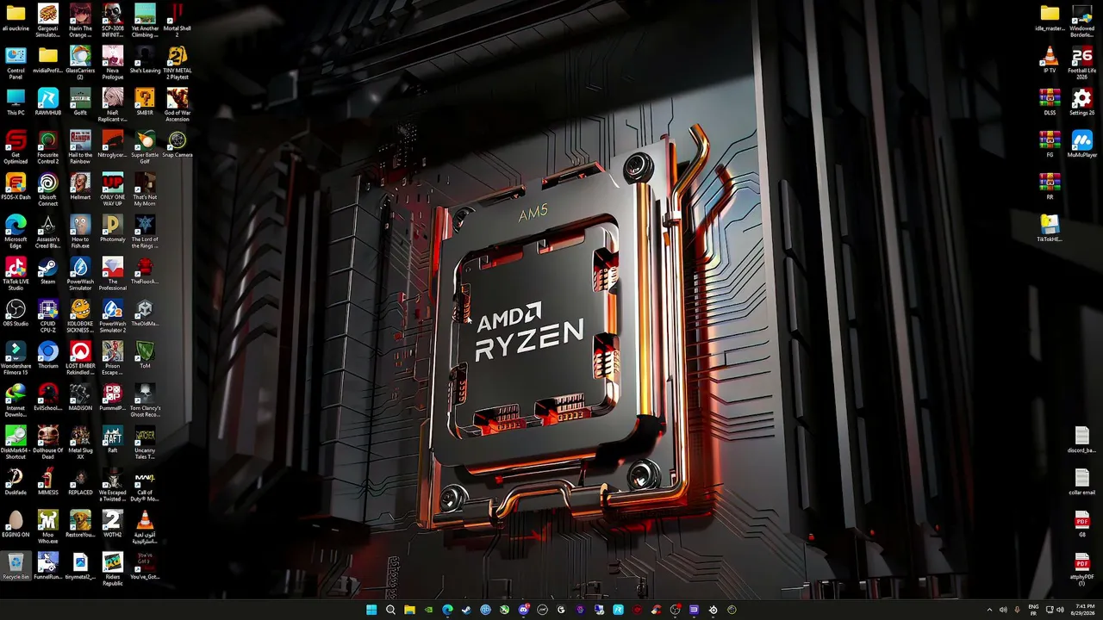Screen dimensions: 1103x620
Task: Open the Settings 26 shortcut
Action: [1082, 102]
